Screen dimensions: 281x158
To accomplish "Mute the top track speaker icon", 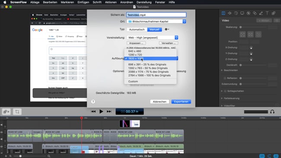I will click(x=2, y=125).
